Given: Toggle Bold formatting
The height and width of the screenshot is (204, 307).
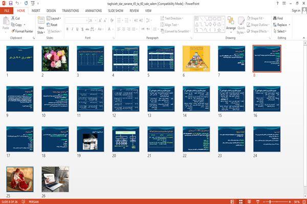Looking at the screenshot, I should click(68, 29).
